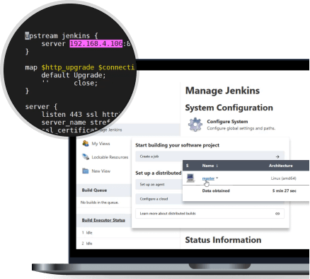Open Configure System gear icon
This screenshot has width=310, height=279.
pos(195,125)
